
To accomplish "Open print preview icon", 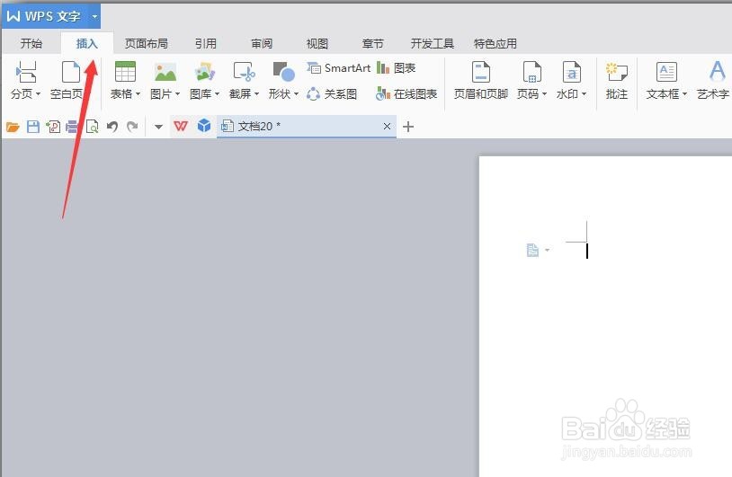I will (93, 127).
